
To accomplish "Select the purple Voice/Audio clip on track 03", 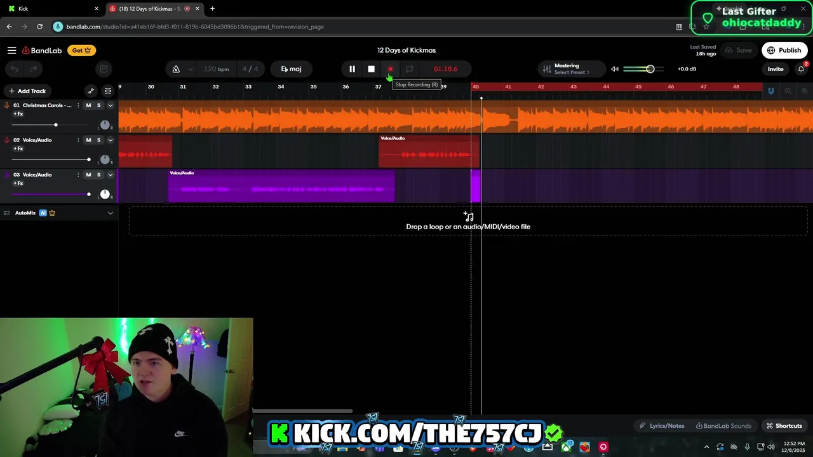I will (x=281, y=186).
